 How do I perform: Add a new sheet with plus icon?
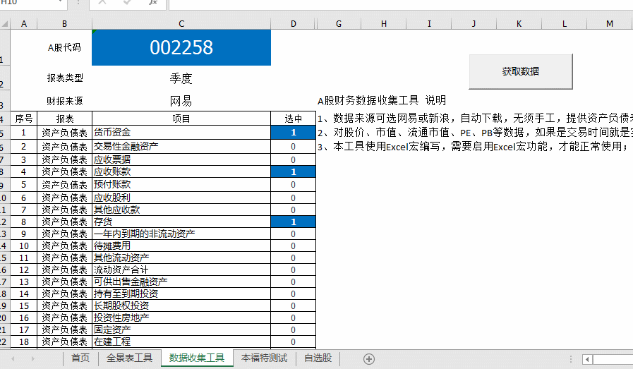point(368,358)
